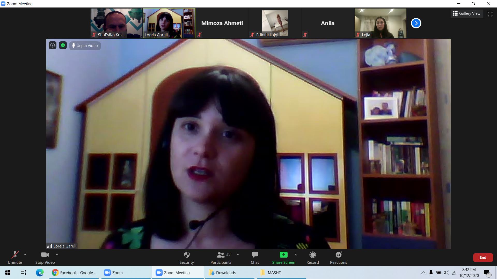
Task: Click the green encryption shield icon
Action: coord(63,45)
